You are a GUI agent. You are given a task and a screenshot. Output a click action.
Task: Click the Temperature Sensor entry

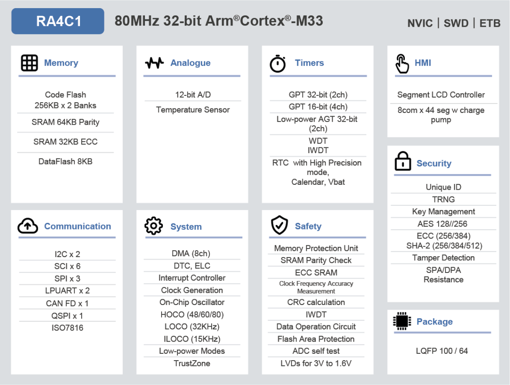(x=193, y=110)
